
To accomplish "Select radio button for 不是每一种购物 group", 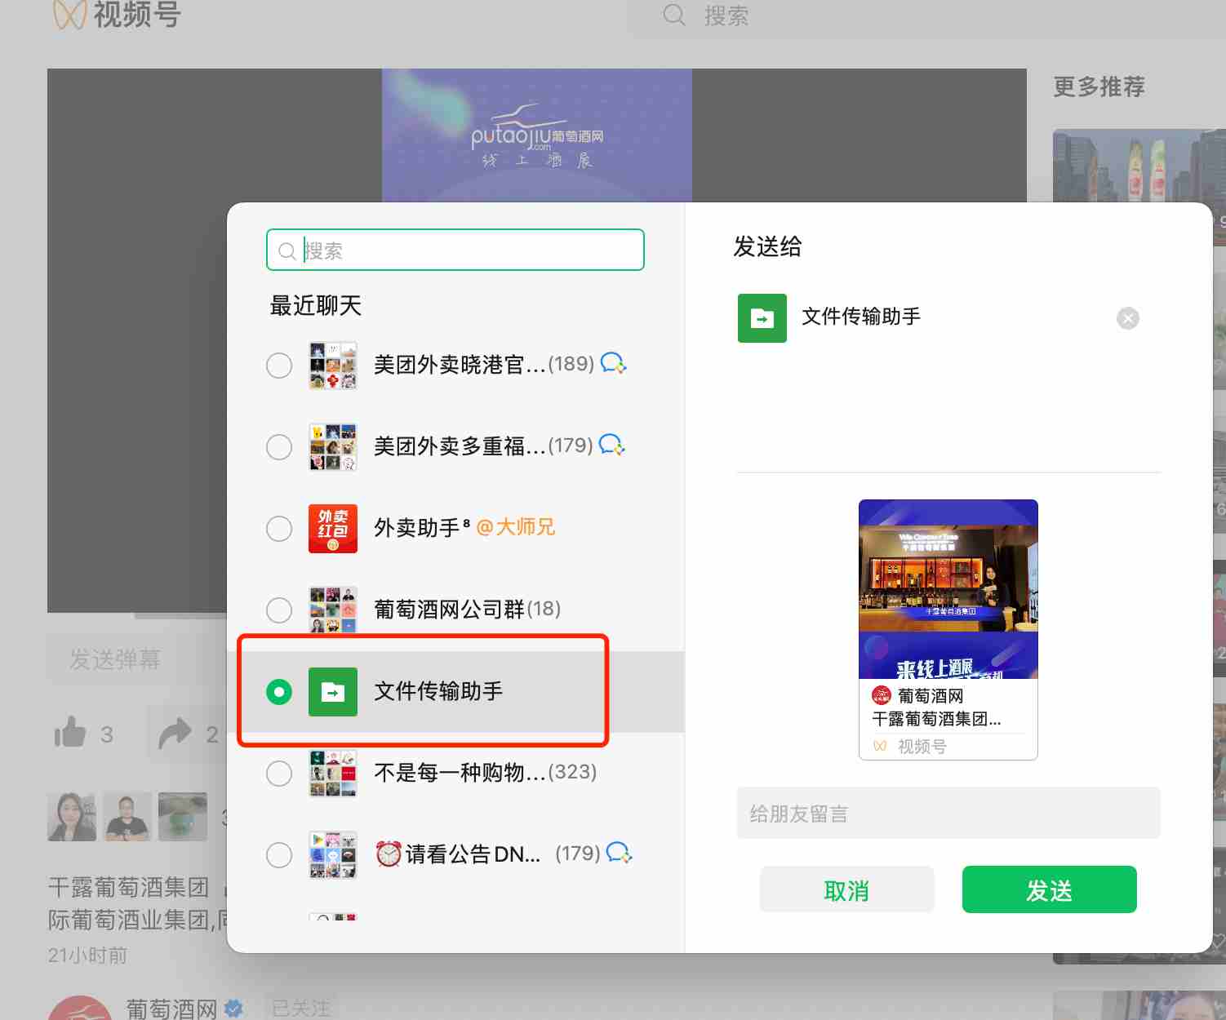I will [279, 773].
